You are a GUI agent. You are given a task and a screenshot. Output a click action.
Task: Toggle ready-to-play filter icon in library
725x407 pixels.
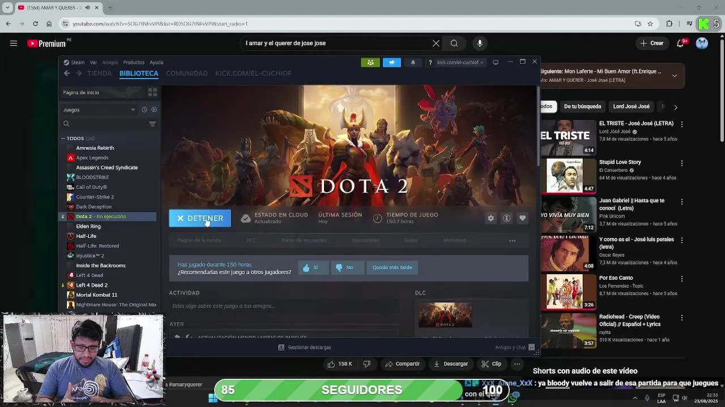(153, 110)
